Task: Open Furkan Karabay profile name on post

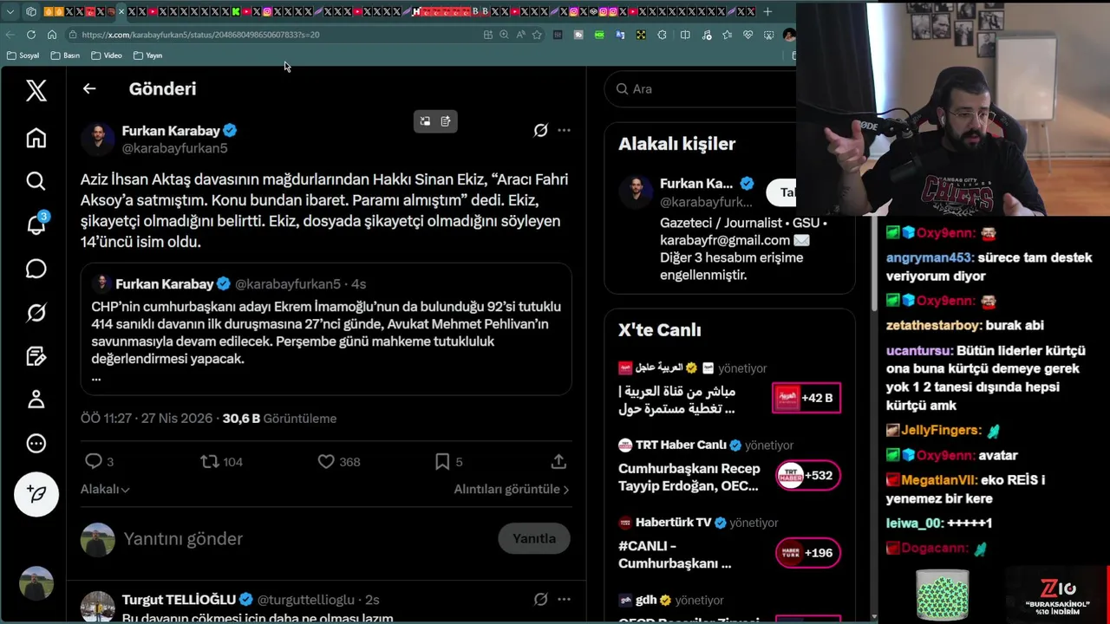Action: coord(171,130)
